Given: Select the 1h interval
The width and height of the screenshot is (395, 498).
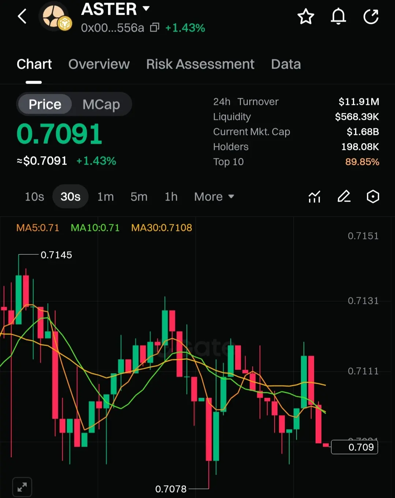Looking at the screenshot, I should tap(171, 197).
